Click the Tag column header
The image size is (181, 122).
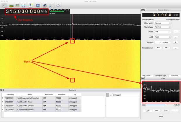click(x=75, y=95)
